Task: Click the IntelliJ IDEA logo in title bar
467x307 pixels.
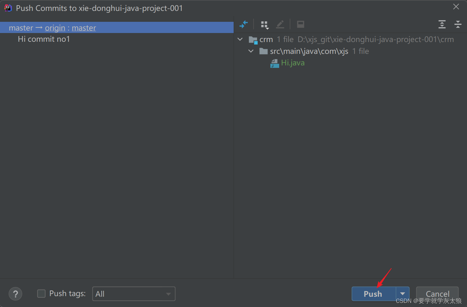Action: (8, 8)
